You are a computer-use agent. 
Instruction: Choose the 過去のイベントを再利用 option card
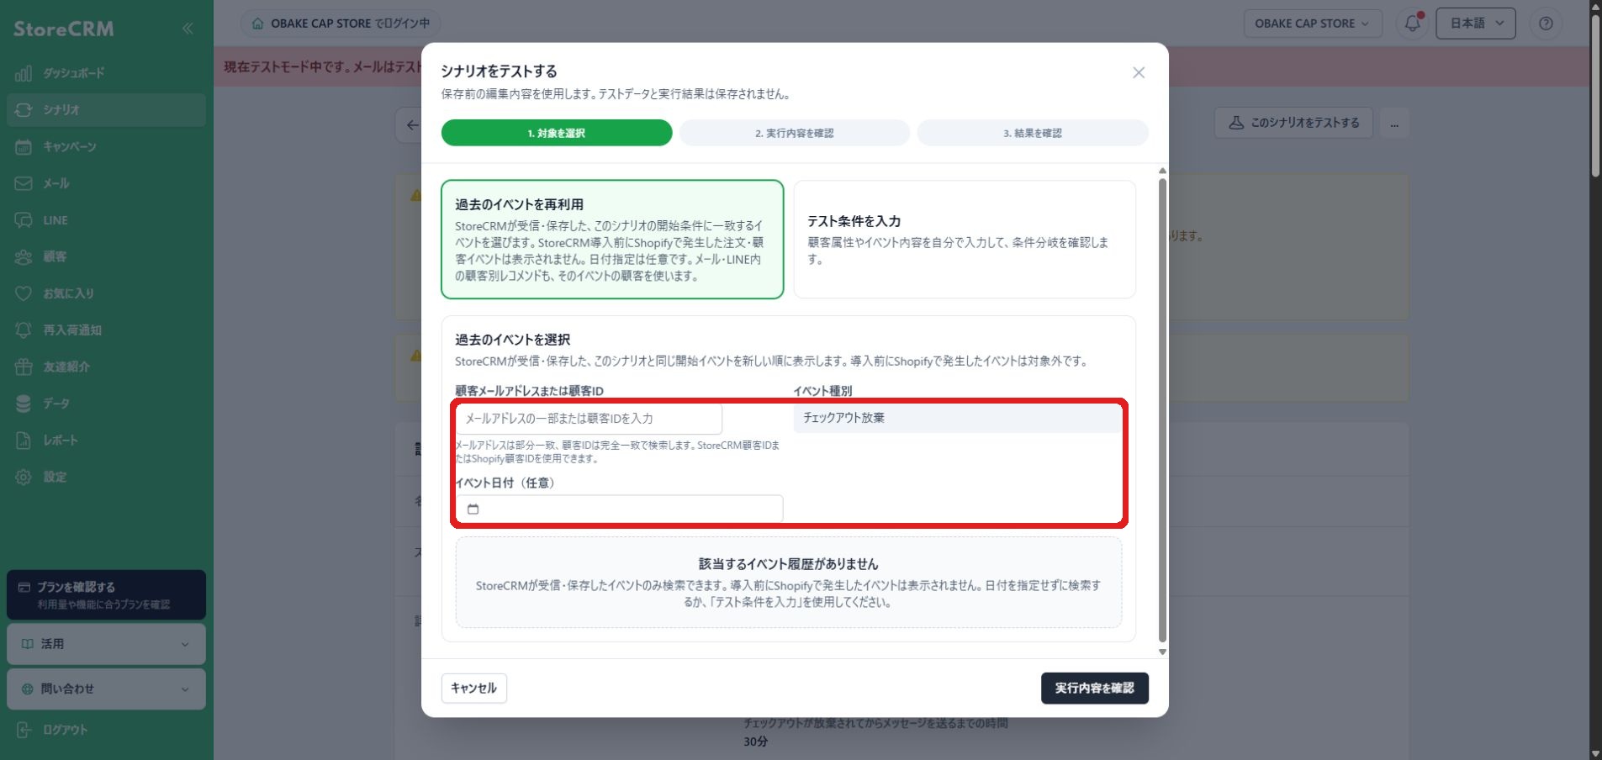(x=612, y=240)
